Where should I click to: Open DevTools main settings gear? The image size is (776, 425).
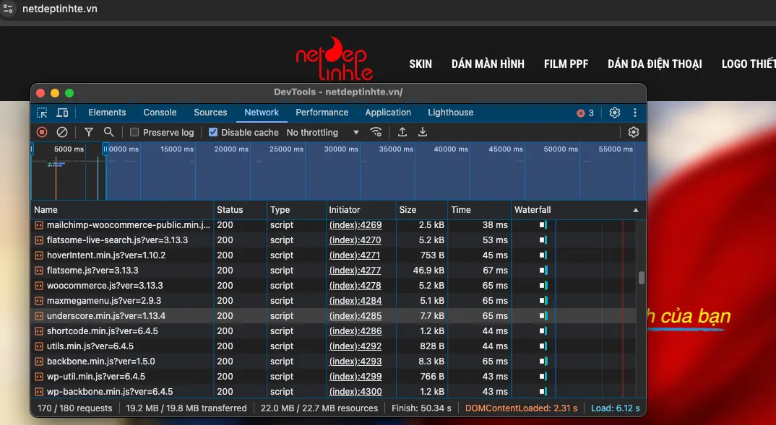[615, 113]
